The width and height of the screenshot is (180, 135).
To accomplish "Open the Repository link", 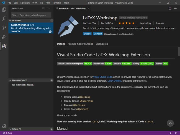I will [x=145, y=23].
